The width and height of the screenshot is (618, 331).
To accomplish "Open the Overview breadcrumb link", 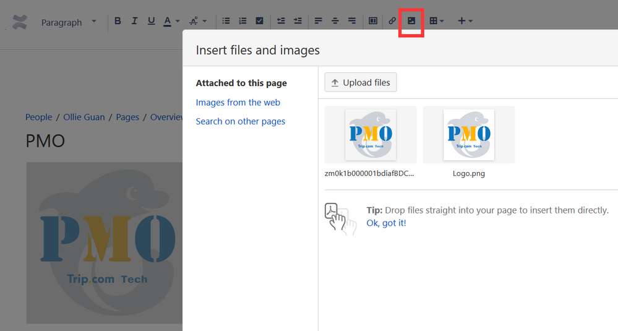I will tap(166, 117).
